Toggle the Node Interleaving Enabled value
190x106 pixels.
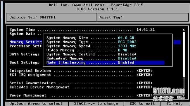(126, 63)
